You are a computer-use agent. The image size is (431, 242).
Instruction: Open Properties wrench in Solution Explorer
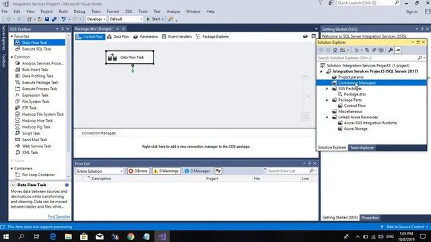391,50
